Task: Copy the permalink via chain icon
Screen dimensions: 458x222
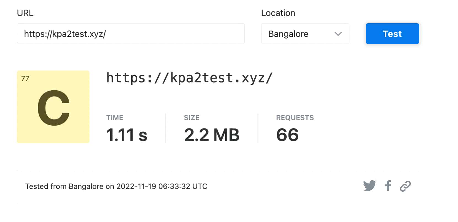Action: pos(405,186)
